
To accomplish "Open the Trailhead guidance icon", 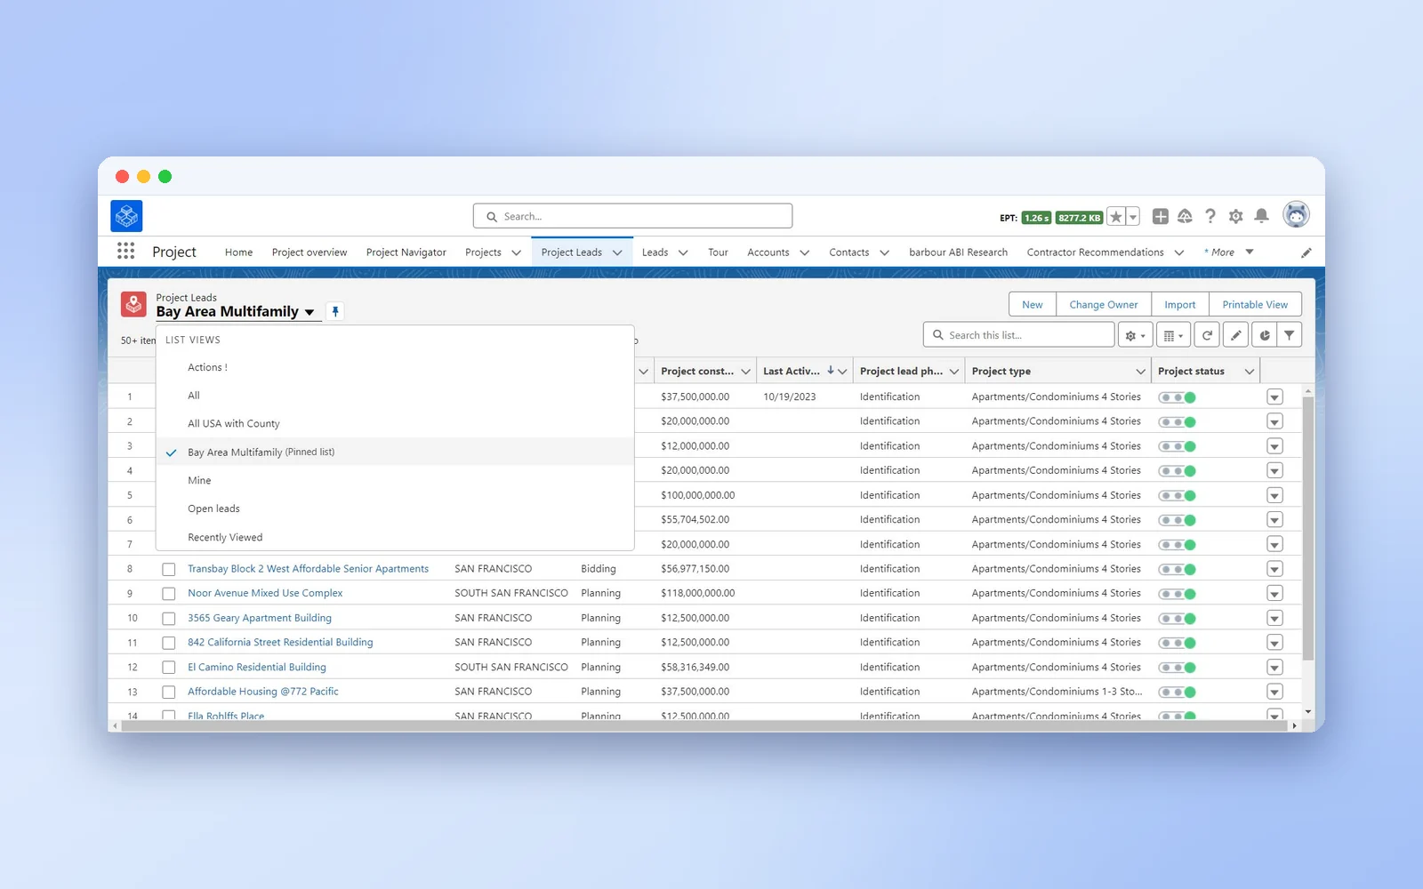I will tap(1185, 216).
